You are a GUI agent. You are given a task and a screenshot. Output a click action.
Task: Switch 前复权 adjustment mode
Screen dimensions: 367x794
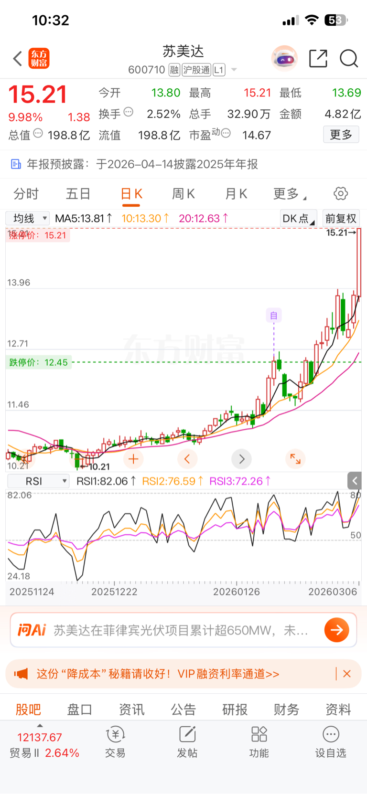(341, 219)
